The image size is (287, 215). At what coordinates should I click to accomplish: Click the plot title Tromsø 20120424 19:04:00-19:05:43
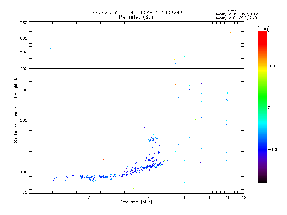[x=136, y=13]
